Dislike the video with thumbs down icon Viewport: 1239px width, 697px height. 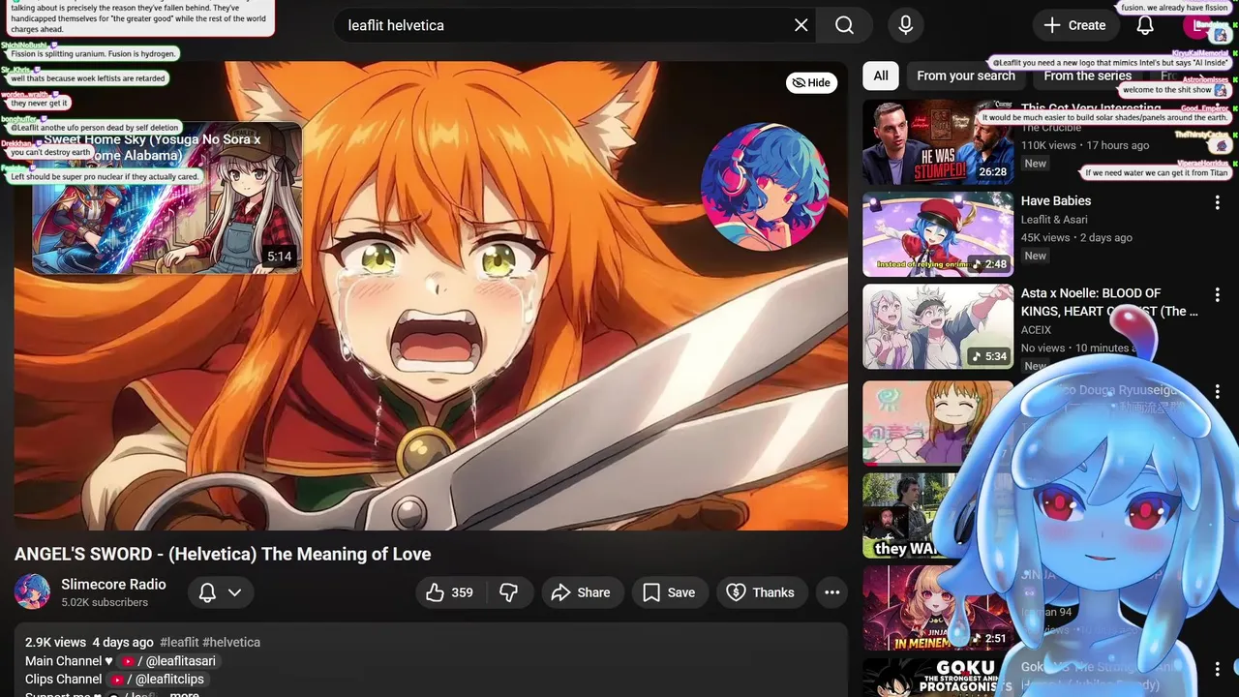point(509,592)
